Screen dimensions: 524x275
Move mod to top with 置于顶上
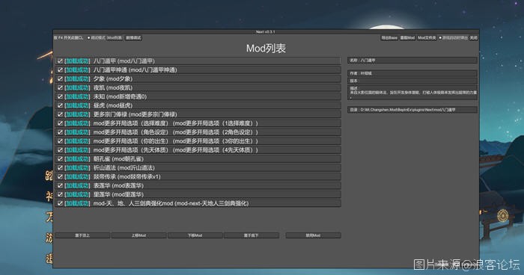tap(82, 235)
